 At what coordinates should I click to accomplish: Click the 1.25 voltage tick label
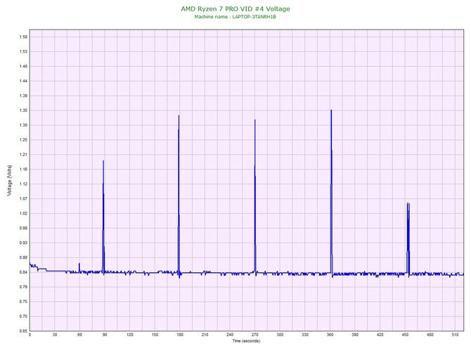[23, 140]
